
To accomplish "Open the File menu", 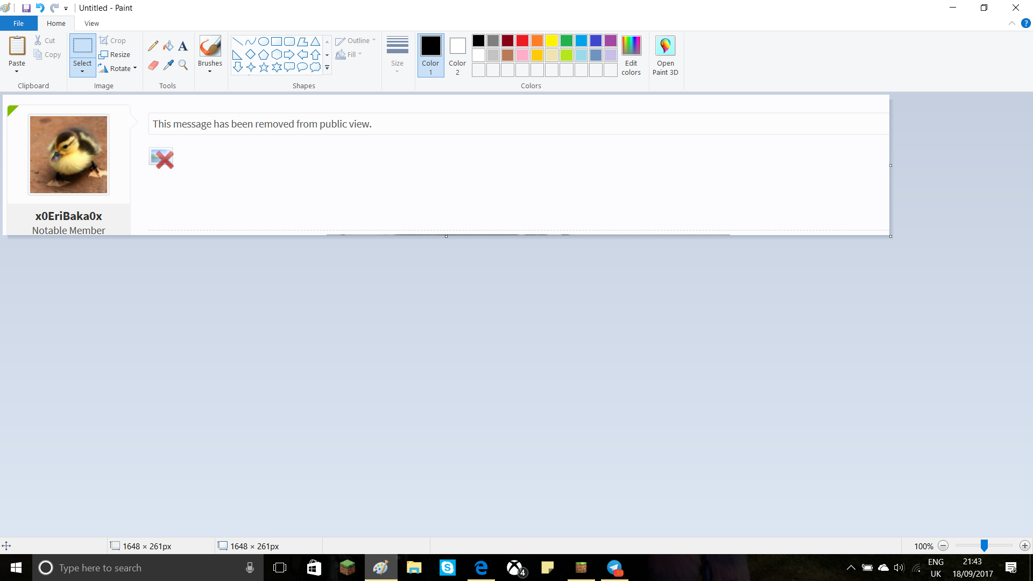I will click(x=18, y=23).
